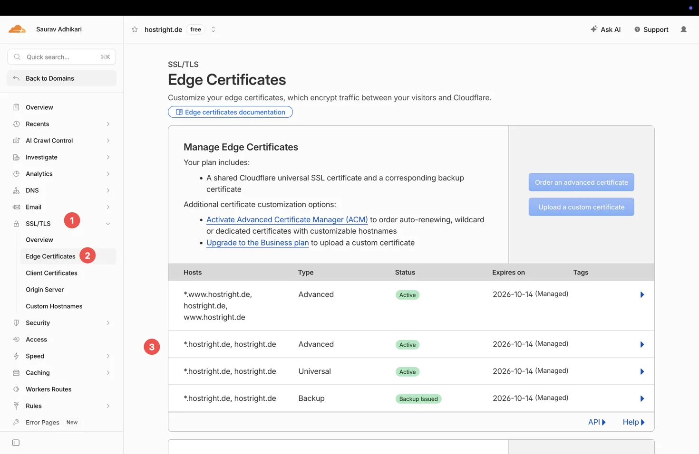This screenshot has height=454, width=699.
Task: Expand the Email chevron
Action: pos(108,207)
